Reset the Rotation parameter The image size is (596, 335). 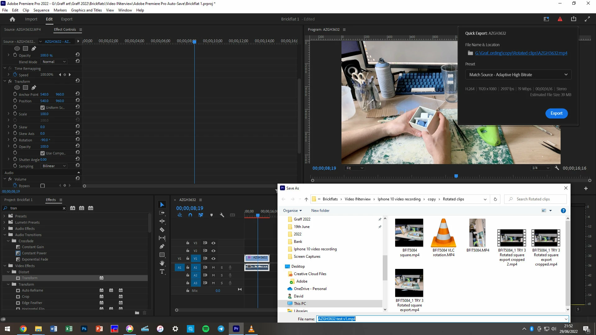[x=78, y=139]
